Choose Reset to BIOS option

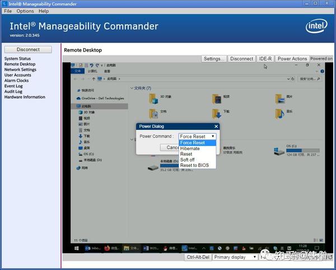197,165
